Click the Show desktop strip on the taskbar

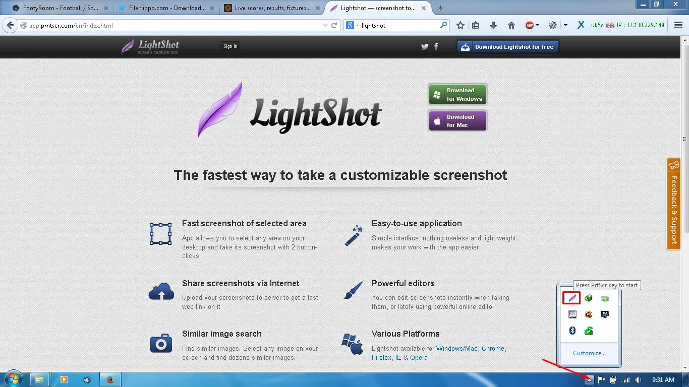[685, 379]
